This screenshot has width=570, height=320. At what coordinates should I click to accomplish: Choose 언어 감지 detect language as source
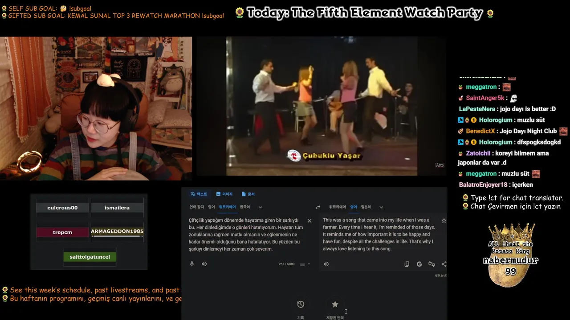point(196,207)
